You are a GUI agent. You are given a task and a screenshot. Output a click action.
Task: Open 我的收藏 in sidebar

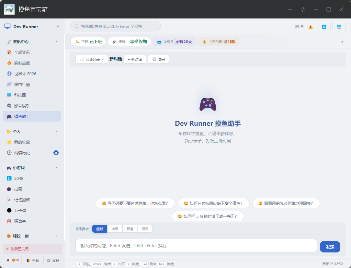click(x=32, y=142)
